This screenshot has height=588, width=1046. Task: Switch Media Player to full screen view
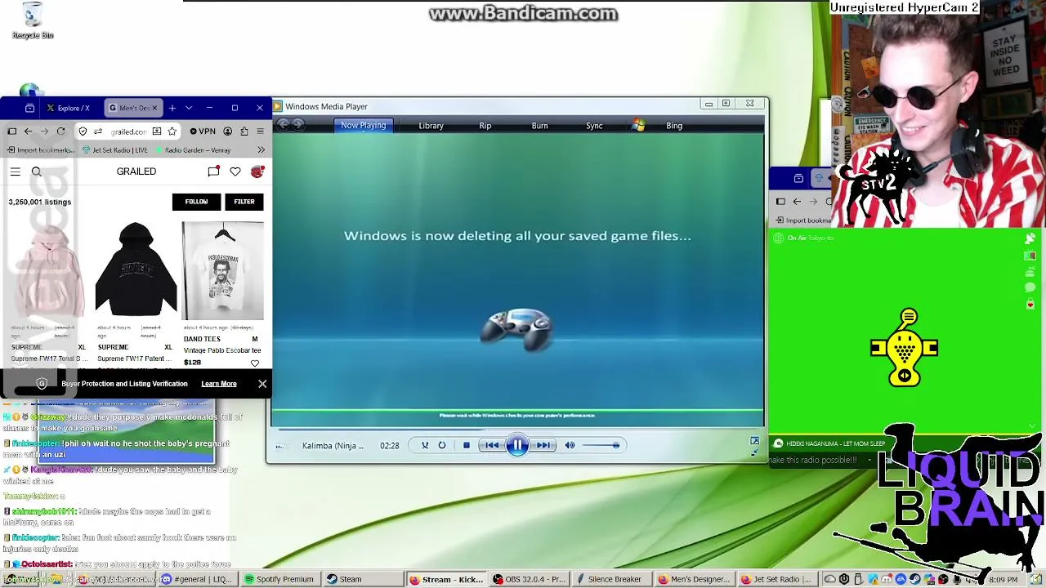click(x=754, y=441)
